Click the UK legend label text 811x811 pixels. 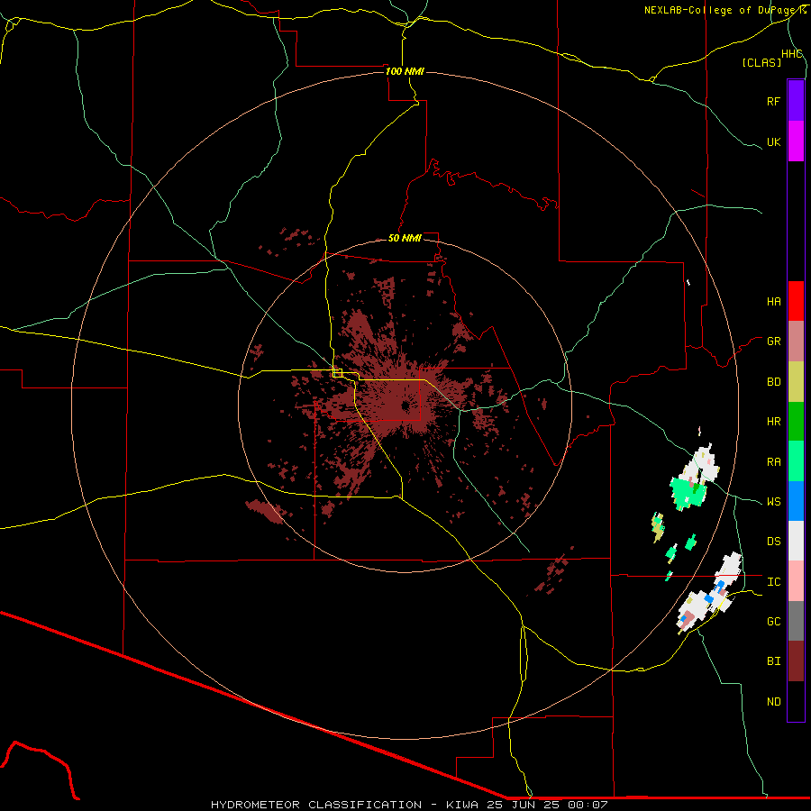point(773,141)
